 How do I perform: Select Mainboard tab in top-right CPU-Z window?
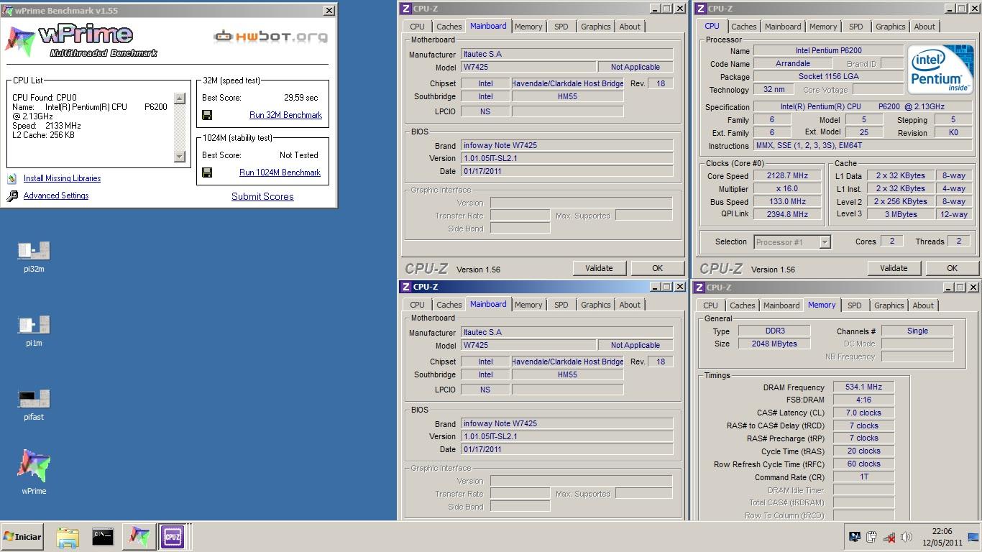pos(783,27)
